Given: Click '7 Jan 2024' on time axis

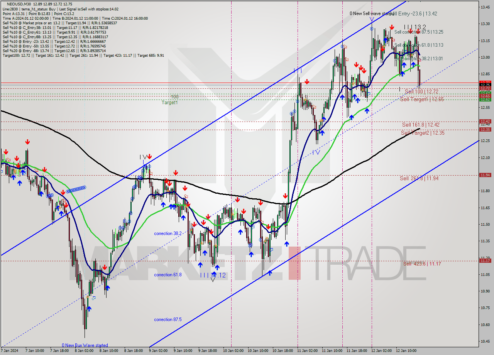Looking at the screenshot, I should tap(9, 351).
